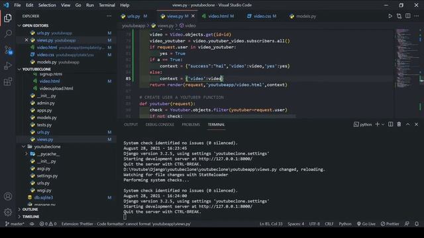The width and height of the screenshot is (424, 238).
Task: Open the Terminal menu
Action: (107, 5)
